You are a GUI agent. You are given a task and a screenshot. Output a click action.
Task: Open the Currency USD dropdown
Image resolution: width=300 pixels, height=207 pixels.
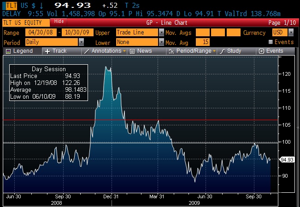tap(290, 33)
